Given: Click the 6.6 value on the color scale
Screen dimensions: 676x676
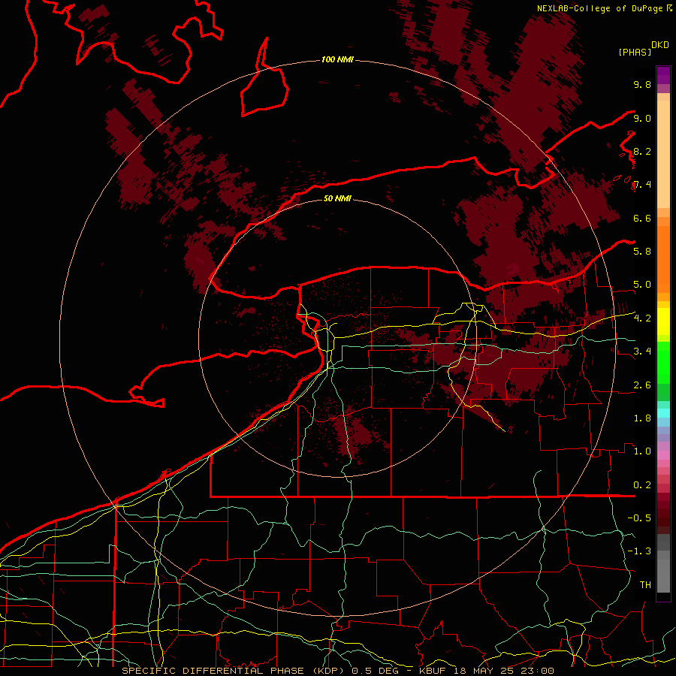Looking at the screenshot, I should point(642,218).
